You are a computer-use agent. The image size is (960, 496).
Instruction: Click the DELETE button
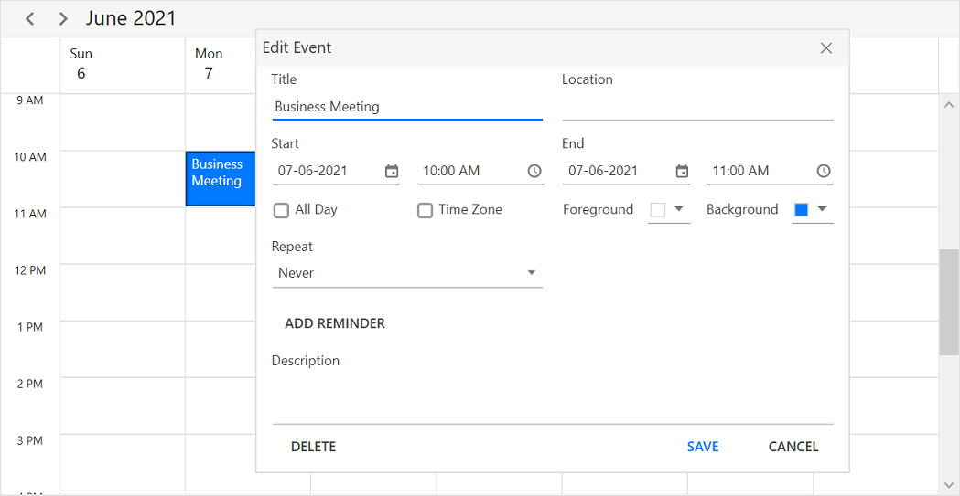tap(313, 447)
